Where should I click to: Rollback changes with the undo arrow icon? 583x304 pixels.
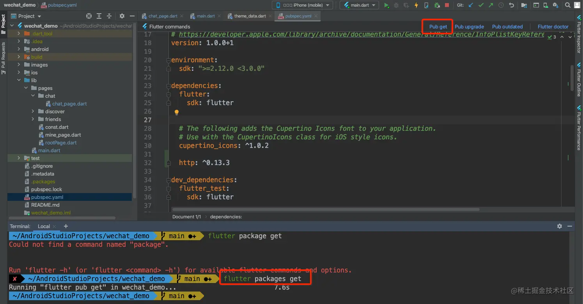511,5
